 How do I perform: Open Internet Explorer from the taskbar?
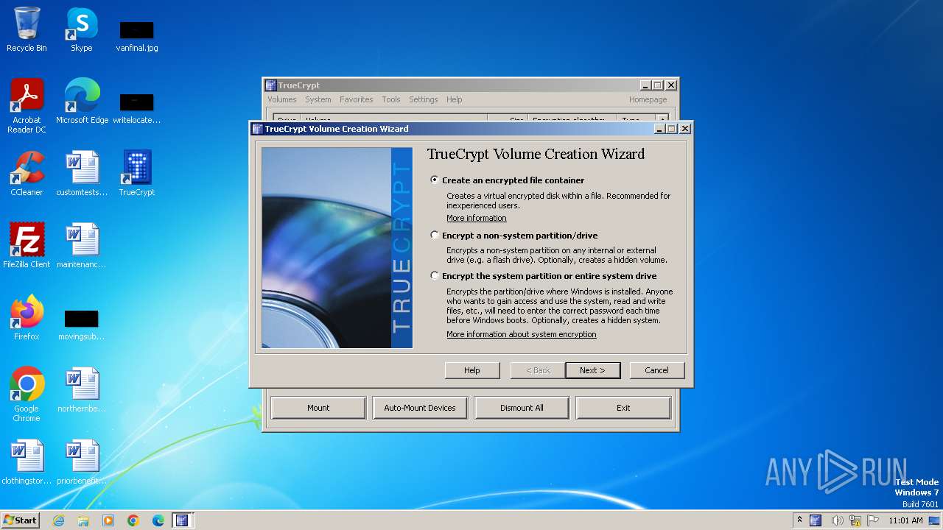(58, 520)
